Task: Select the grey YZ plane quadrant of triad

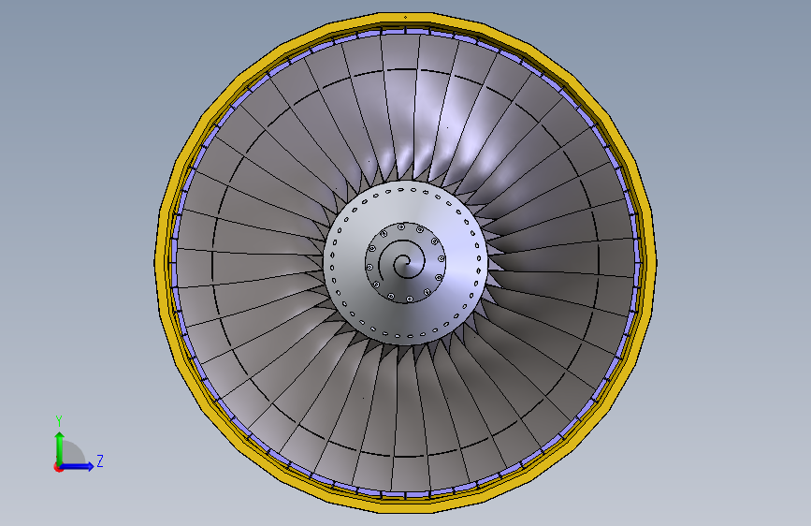Action: pyautogui.click(x=72, y=454)
